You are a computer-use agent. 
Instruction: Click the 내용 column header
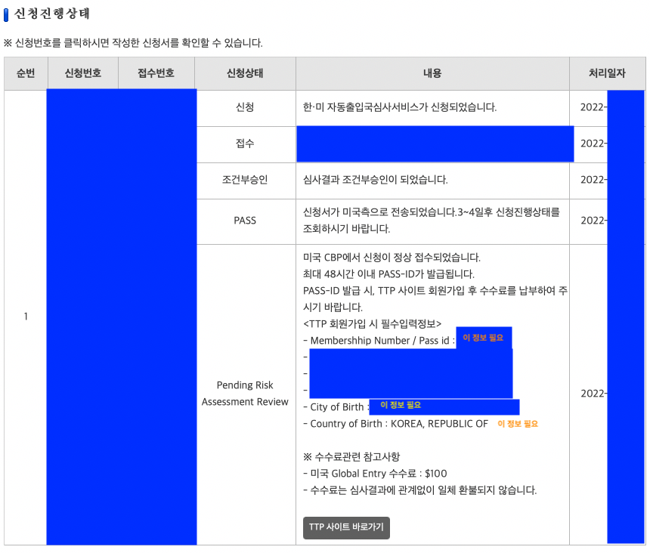pos(432,73)
